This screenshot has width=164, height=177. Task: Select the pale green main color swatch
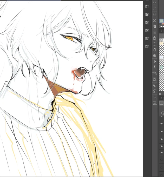coord(161,21)
